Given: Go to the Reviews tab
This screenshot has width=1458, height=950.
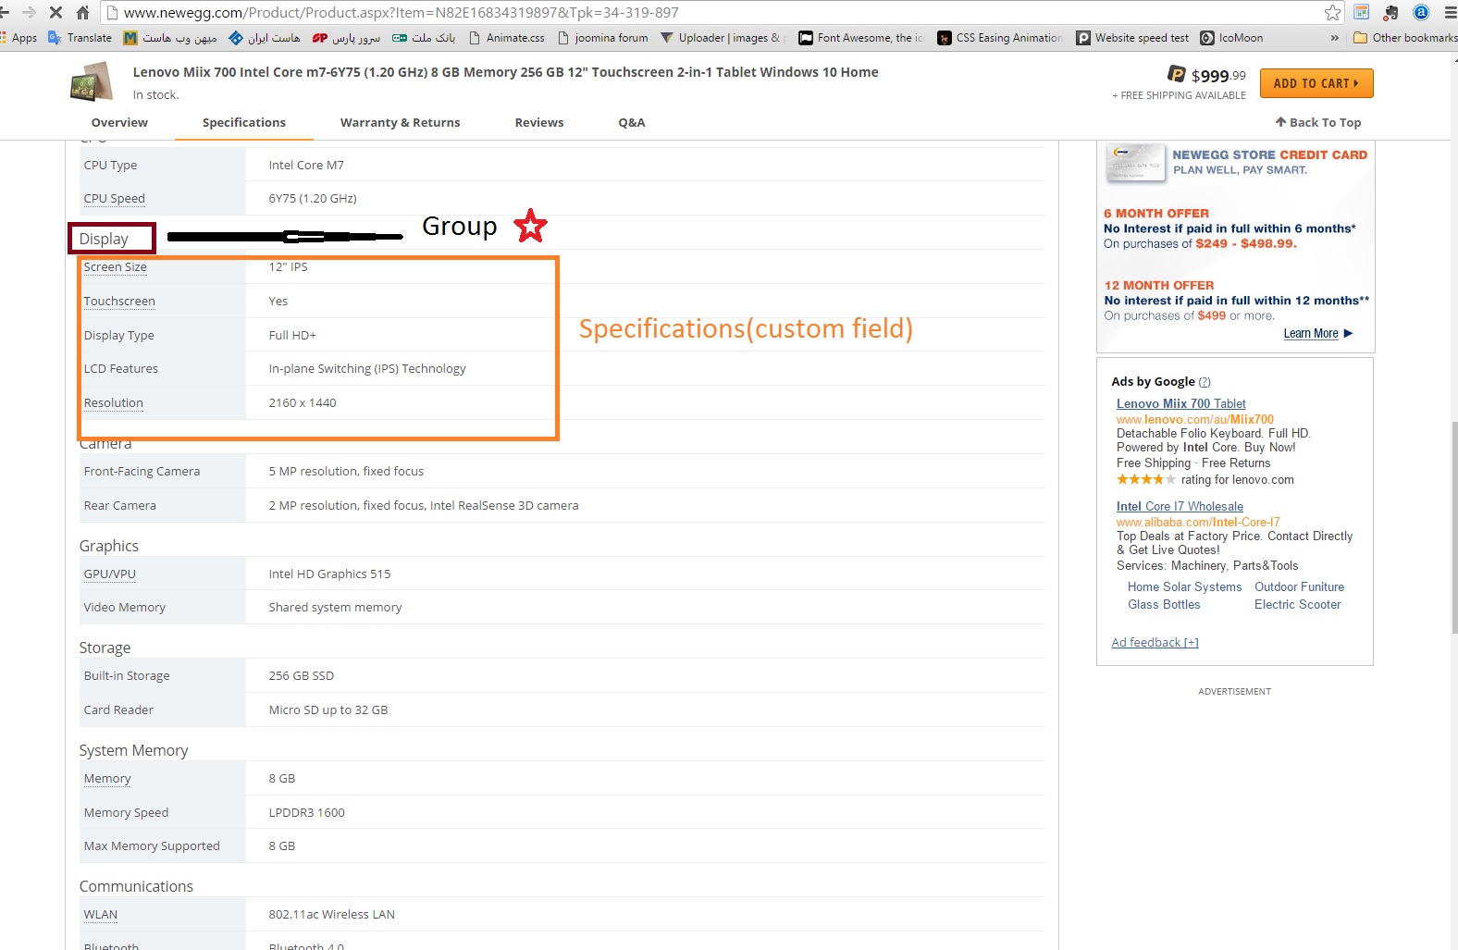Looking at the screenshot, I should tap(539, 122).
